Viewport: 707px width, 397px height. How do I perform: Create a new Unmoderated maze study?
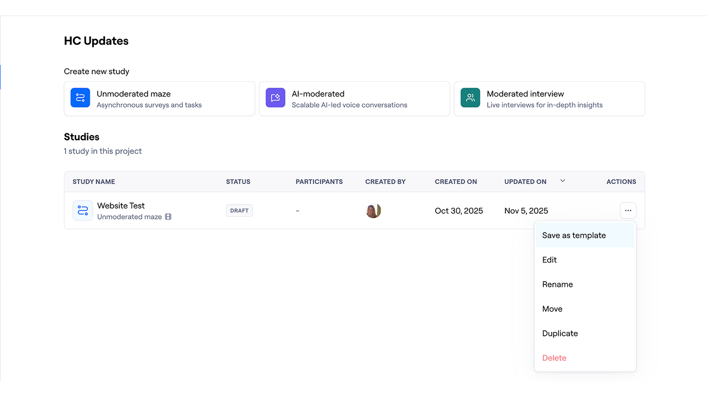point(160,99)
